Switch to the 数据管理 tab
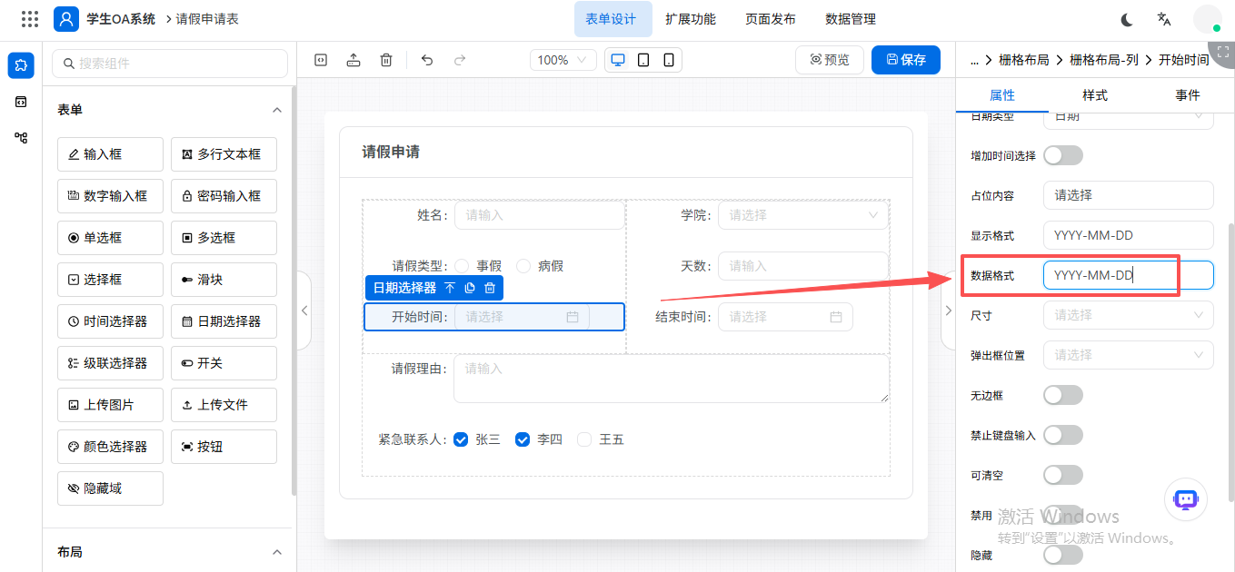The height and width of the screenshot is (572, 1235). [851, 19]
